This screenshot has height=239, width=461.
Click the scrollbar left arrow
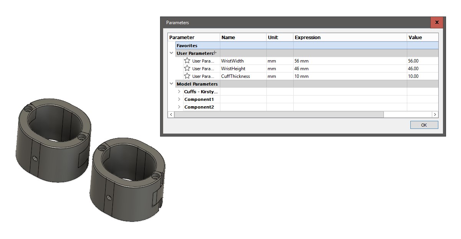click(171, 114)
